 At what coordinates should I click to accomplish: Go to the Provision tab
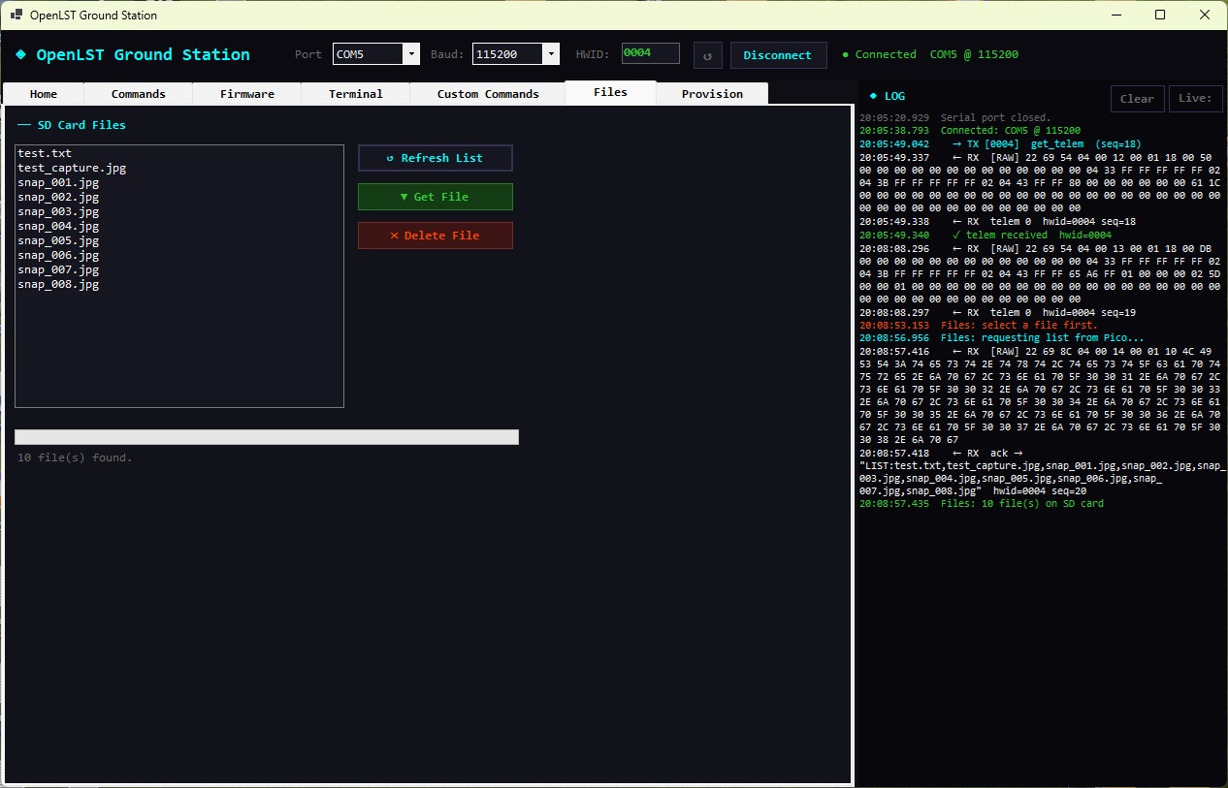click(712, 94)
